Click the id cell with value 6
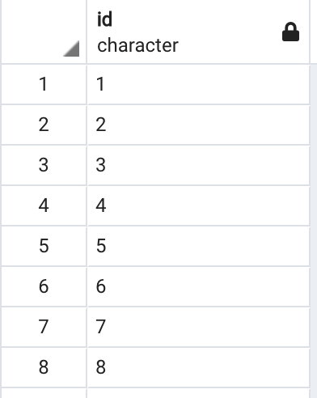Screen dimensions: 317x398 click(x=198, y=286)
